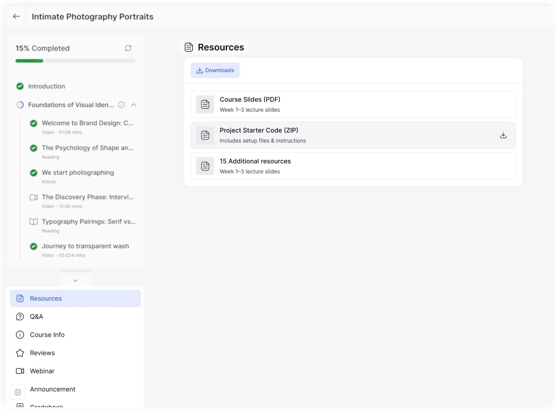The height and width of the screenshot is (410, 556).
Task: Open Typography Pairings reading
Action: [x=89, y=221]
